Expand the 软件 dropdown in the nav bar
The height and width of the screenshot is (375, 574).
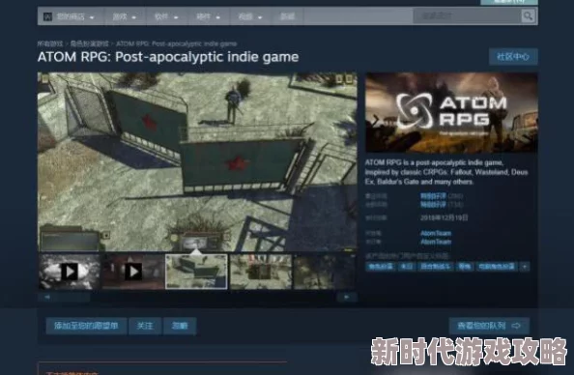pos(166,16)
